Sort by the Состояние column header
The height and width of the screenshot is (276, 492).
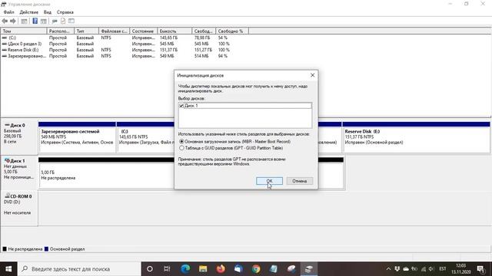coord(143,31)
